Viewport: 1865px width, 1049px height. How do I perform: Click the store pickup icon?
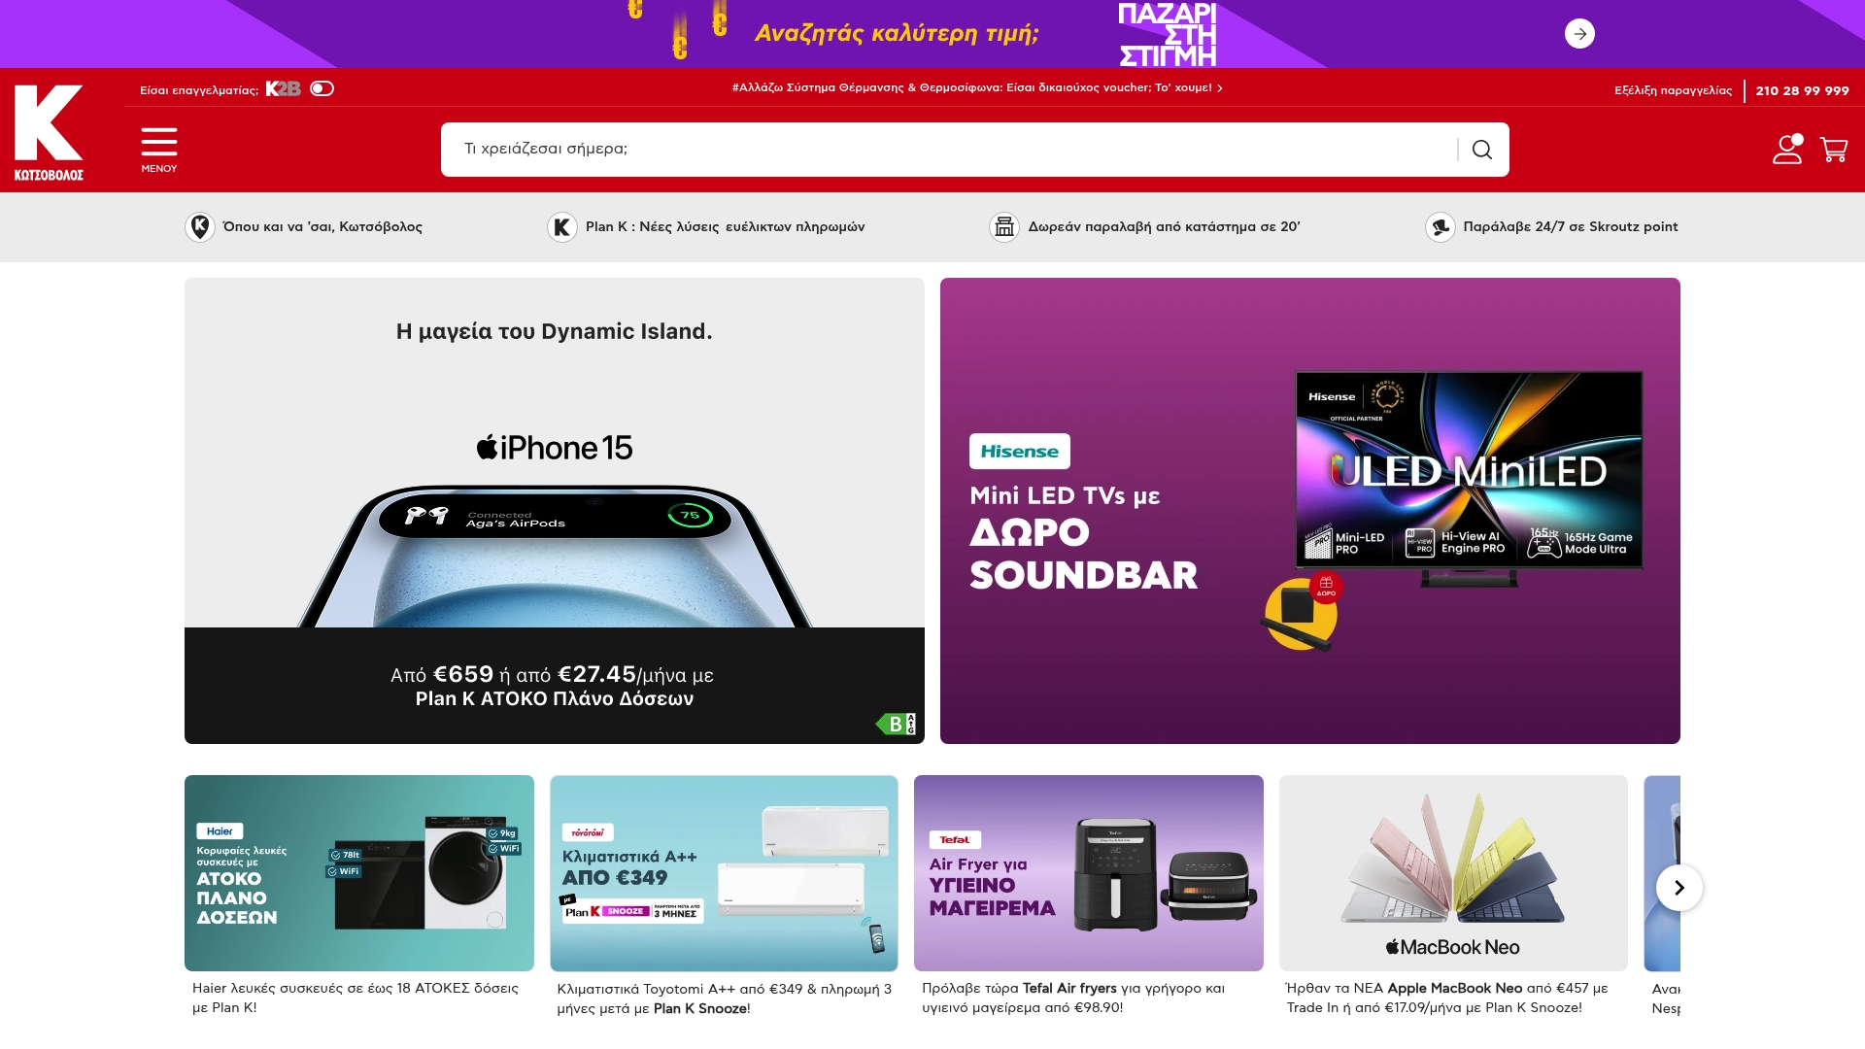1004,227
